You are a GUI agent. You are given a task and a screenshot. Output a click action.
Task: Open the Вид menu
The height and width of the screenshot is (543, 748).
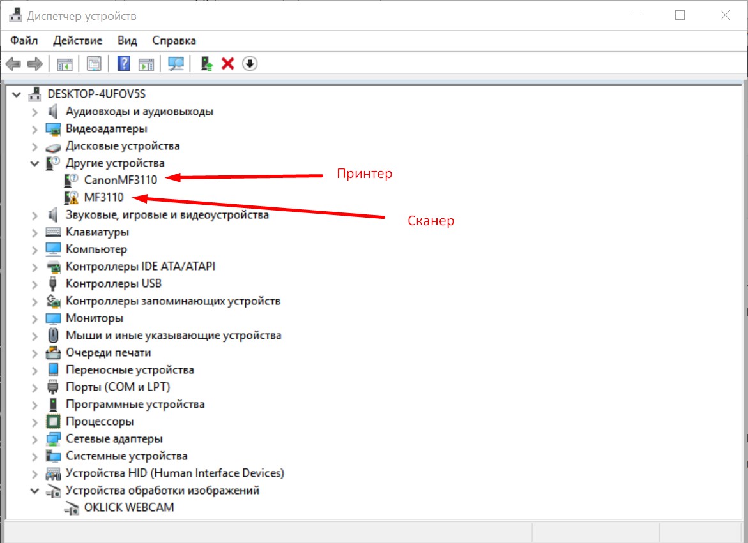tap(126, 40)
